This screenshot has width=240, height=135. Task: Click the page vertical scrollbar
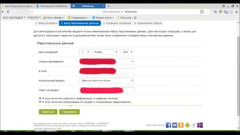point(238,76)
